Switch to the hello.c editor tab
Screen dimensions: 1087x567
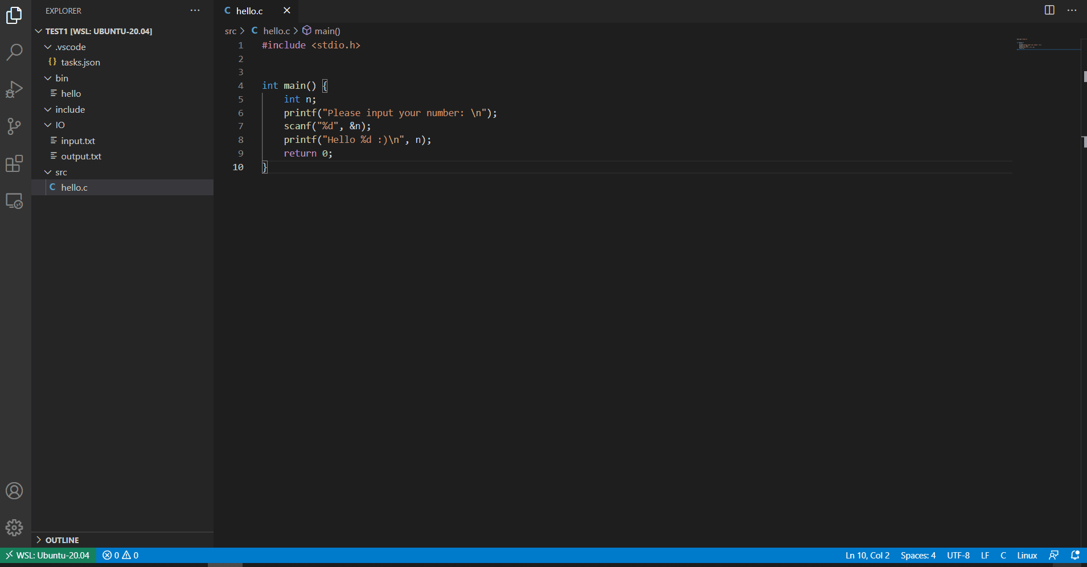click(249, 11)
